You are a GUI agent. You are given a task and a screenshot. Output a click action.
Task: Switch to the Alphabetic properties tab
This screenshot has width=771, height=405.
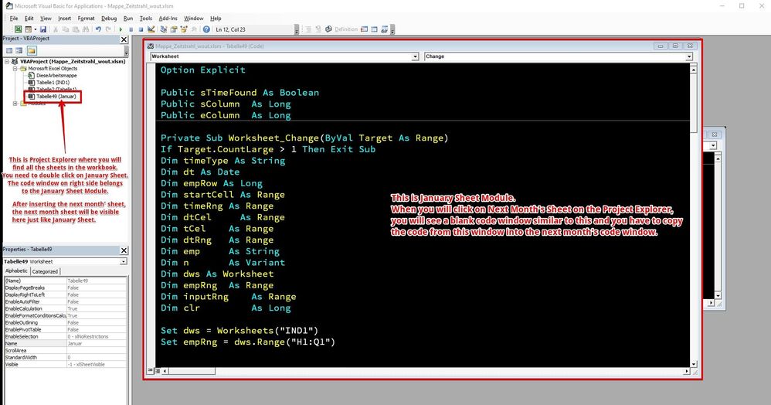click(x=16, y=271)
